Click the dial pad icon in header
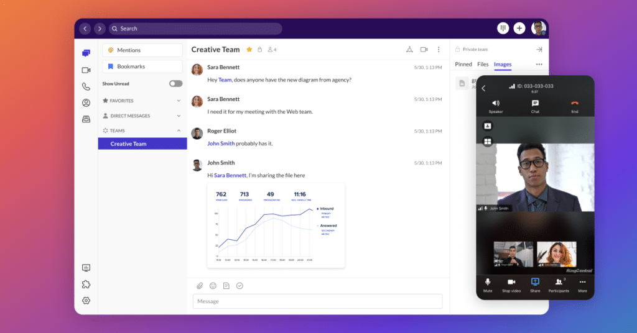Viewport: 637px width, 333px height. (503, 29)
